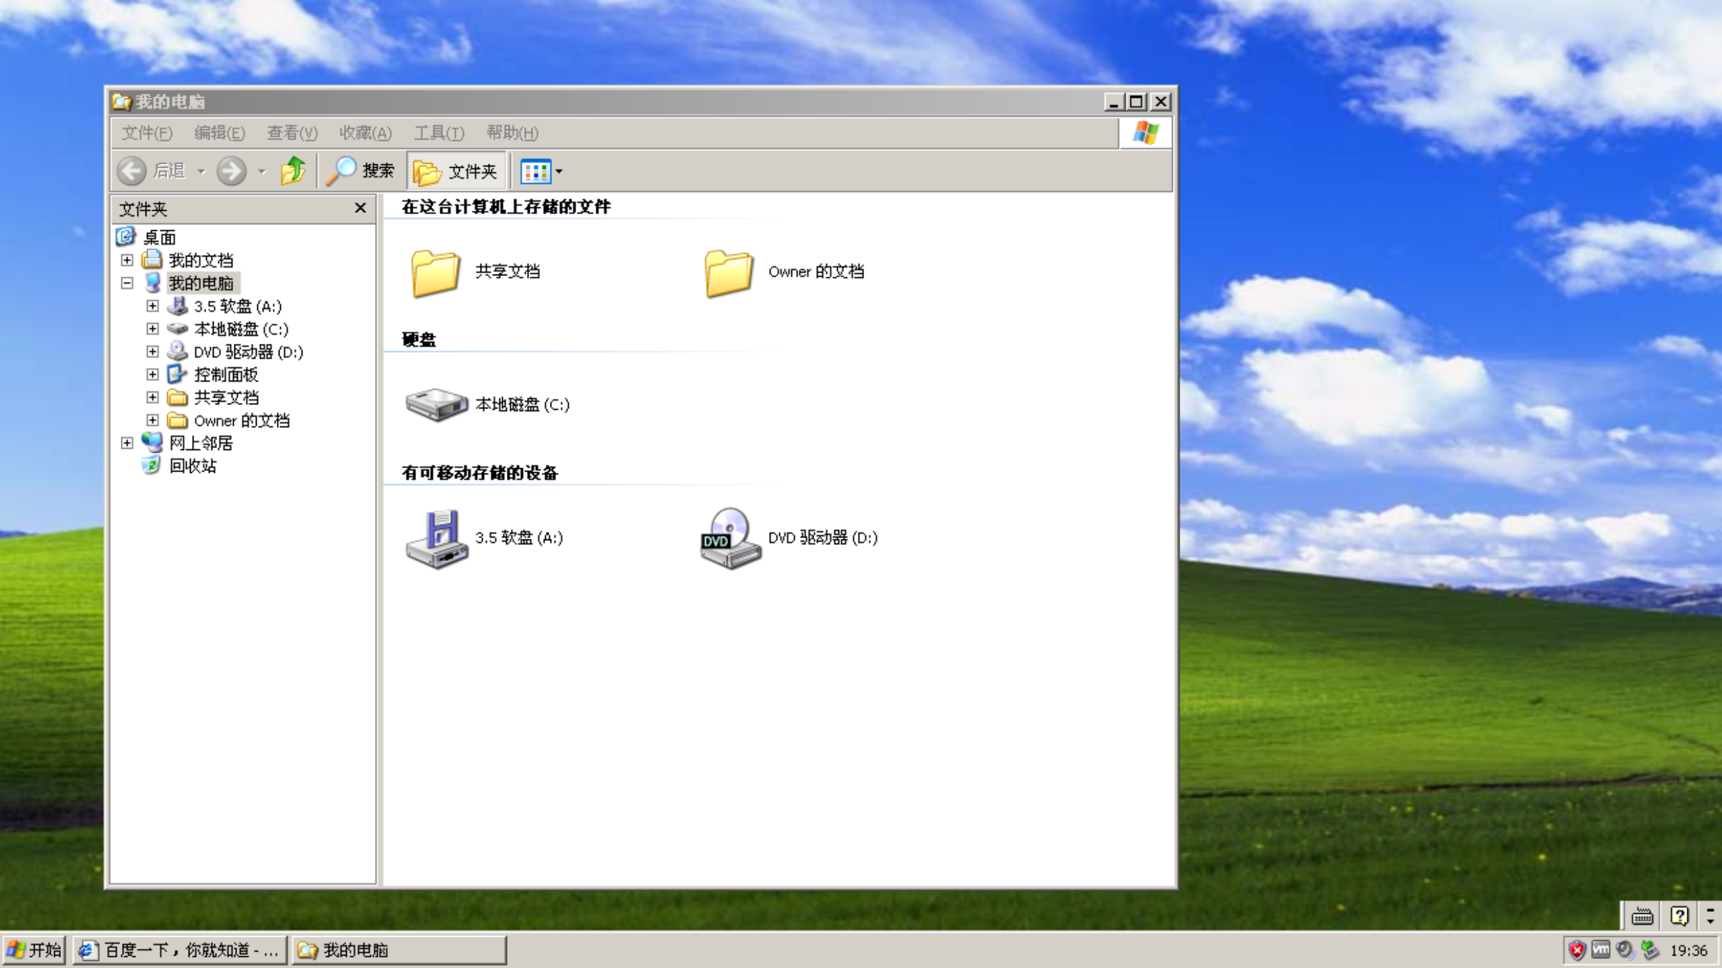Click the VMware tools tray icon
This screenshot has width=1722, height=968.
(1601, 950)
